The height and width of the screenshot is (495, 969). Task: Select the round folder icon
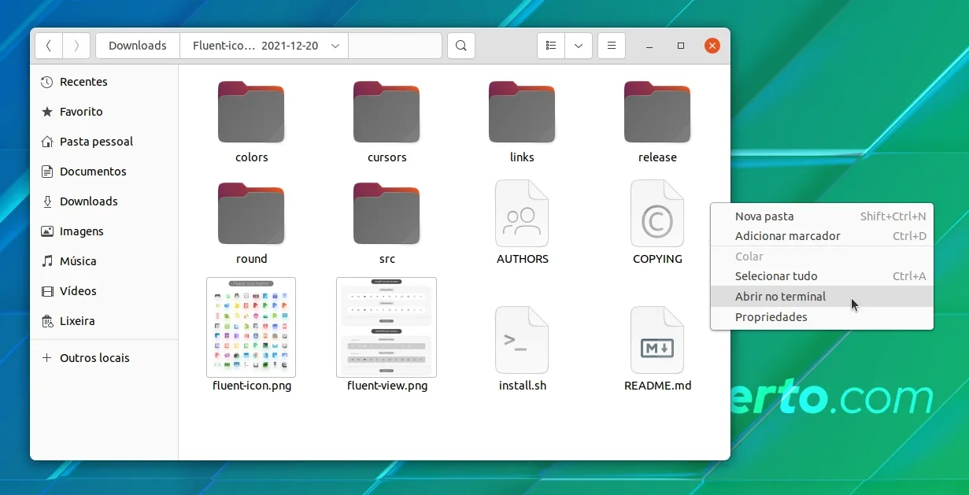[x=251, y=213]
